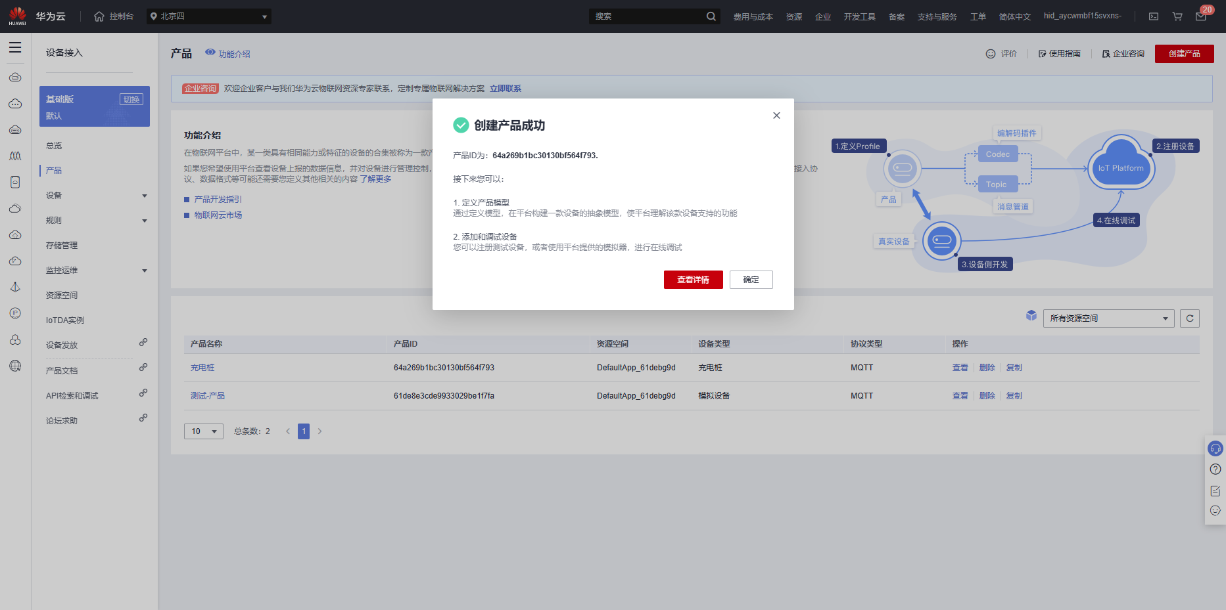
Task: Click the globe icon in left rail
Action: point(15,366)
